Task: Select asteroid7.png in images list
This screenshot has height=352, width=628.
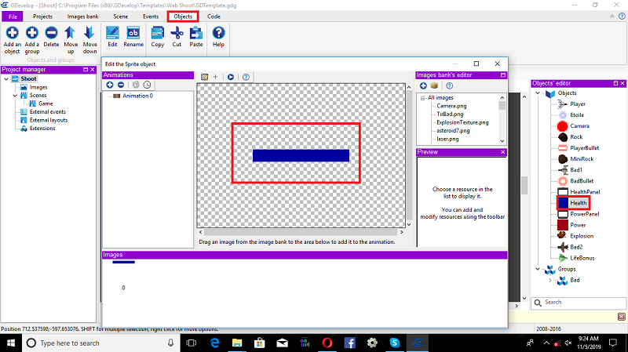Action: 453,131
